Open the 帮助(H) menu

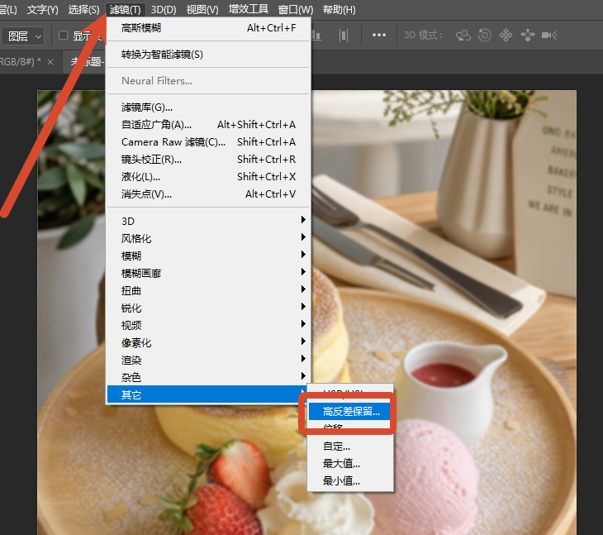pos(339,9)
